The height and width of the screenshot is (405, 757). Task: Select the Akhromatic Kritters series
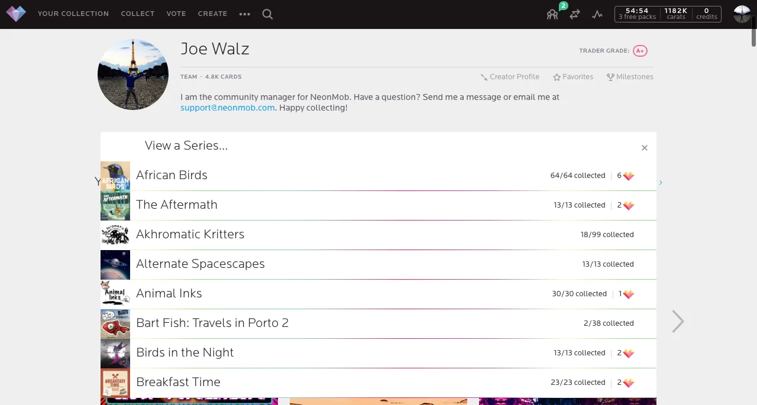pyautogui.click(x=378, y=235)
